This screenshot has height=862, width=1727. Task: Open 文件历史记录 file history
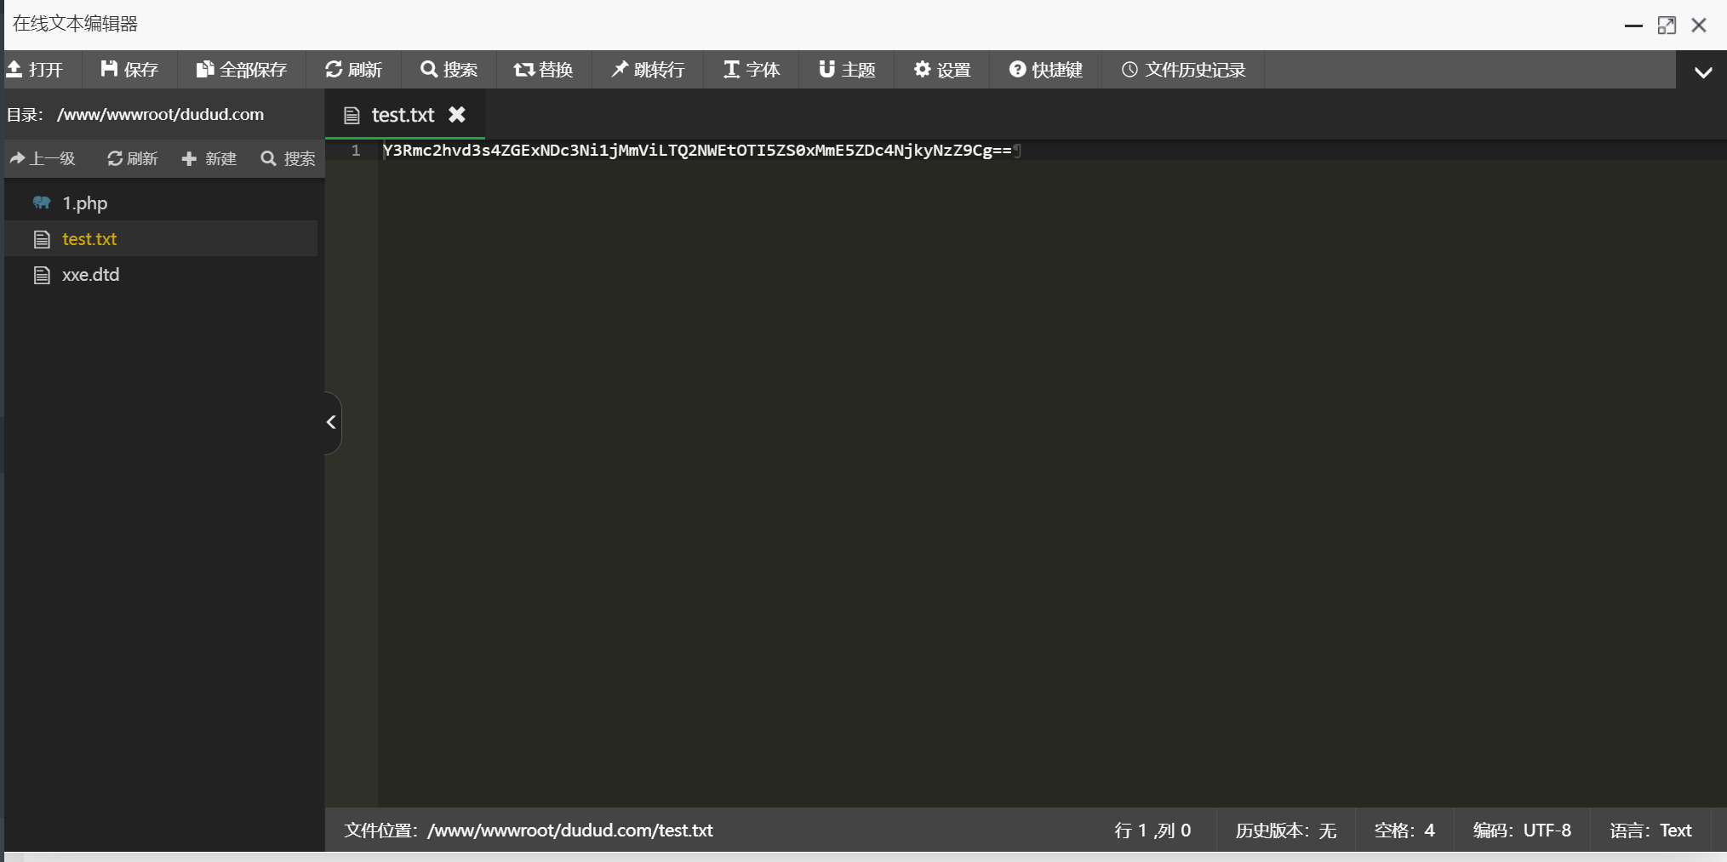[x=1183, y=70]
